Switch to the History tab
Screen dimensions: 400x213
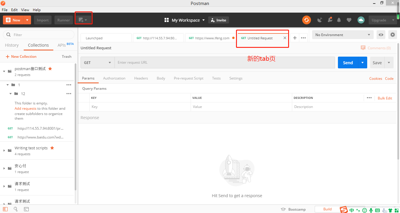pos(12,45)
